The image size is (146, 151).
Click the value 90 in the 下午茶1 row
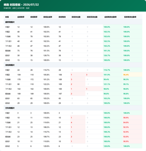click(18, 84)
